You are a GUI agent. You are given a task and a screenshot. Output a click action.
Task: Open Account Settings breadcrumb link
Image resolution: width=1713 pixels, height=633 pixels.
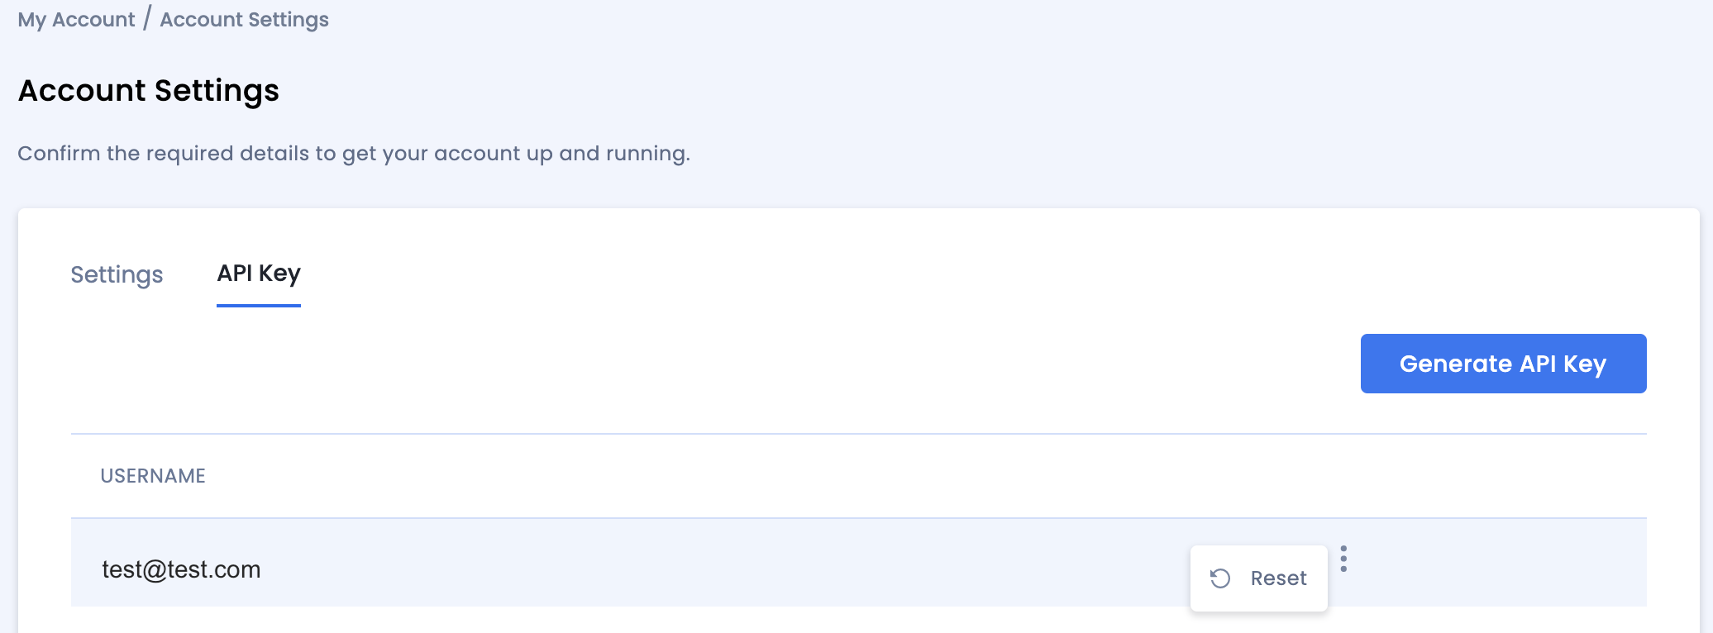pos(244,20)
